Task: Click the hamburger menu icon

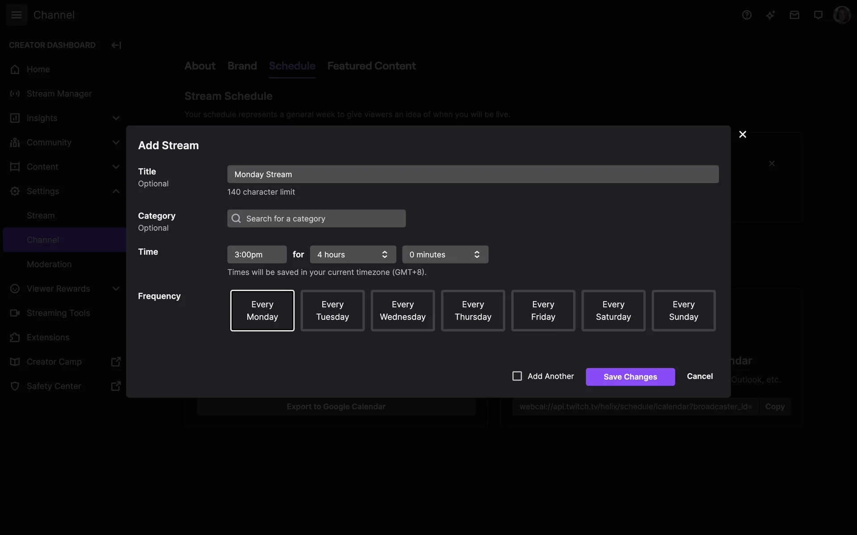Action: click(x=17, y=15)
